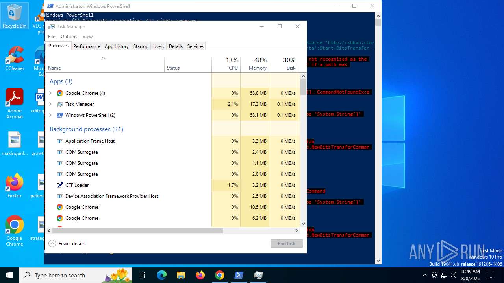Select the first COM Surrogate process row

click(x=172, y=152)
